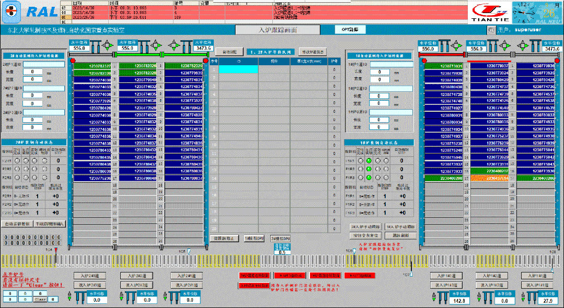Click the 1C5 position marker on roller table

[189, 252]
